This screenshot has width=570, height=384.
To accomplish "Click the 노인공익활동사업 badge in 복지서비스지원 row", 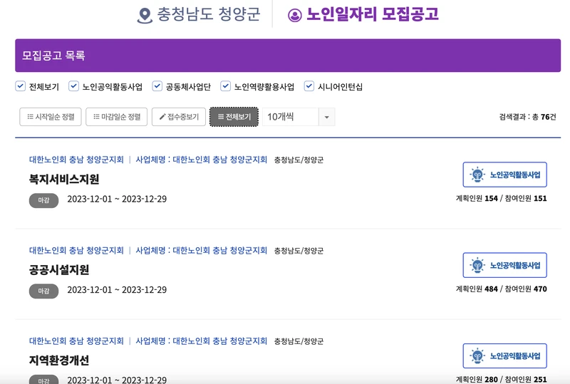I will click(504, 175).
